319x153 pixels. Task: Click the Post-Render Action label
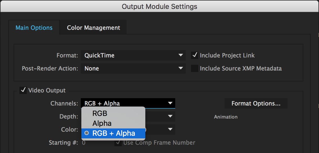(x=50, y=68)
